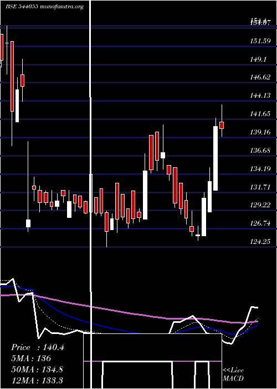
Task: Click the '12MA : 133.3' readout
Action: (x=37, y=380)
